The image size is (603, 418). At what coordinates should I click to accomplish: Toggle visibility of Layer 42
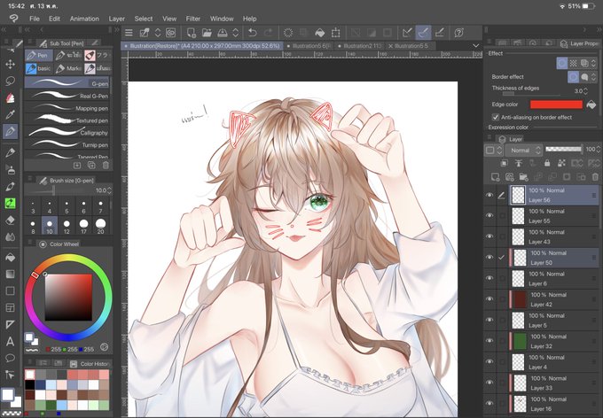click(x=489, y=299)
